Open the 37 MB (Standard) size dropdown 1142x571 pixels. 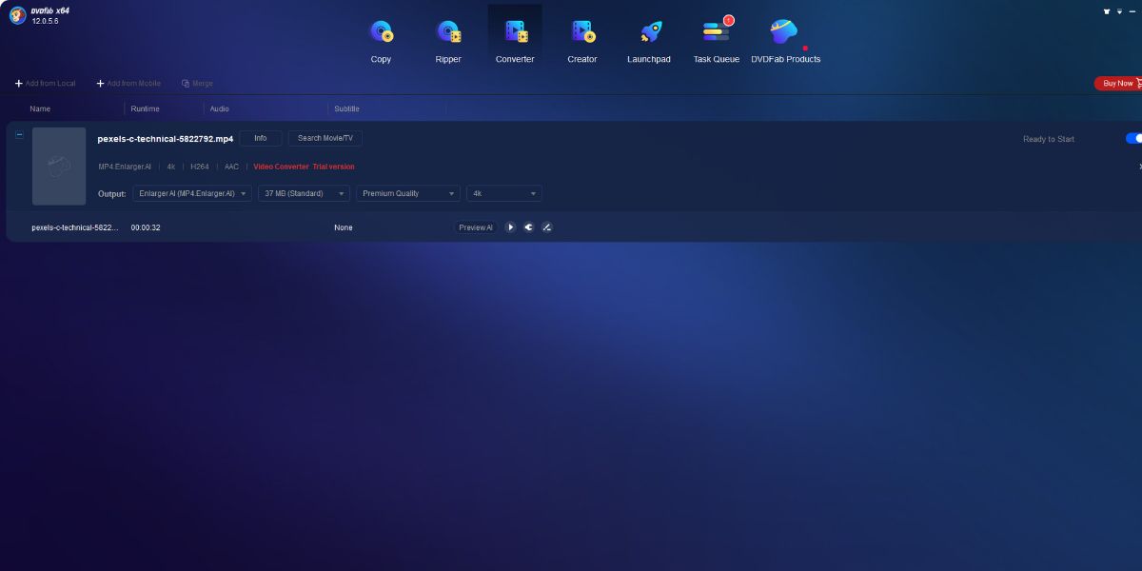[x=304, y=192]
